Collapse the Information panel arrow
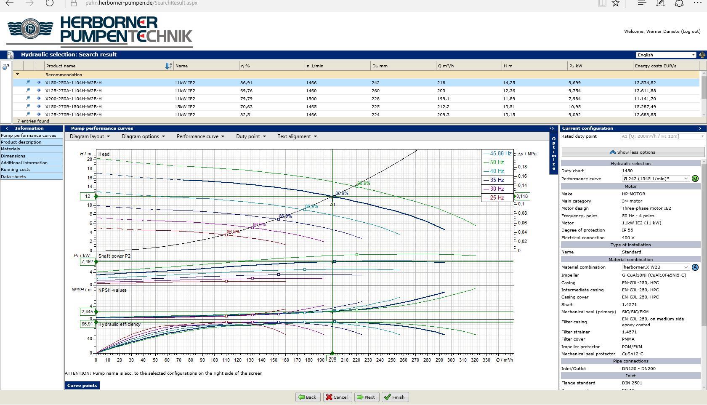 (x=7, y=128)
